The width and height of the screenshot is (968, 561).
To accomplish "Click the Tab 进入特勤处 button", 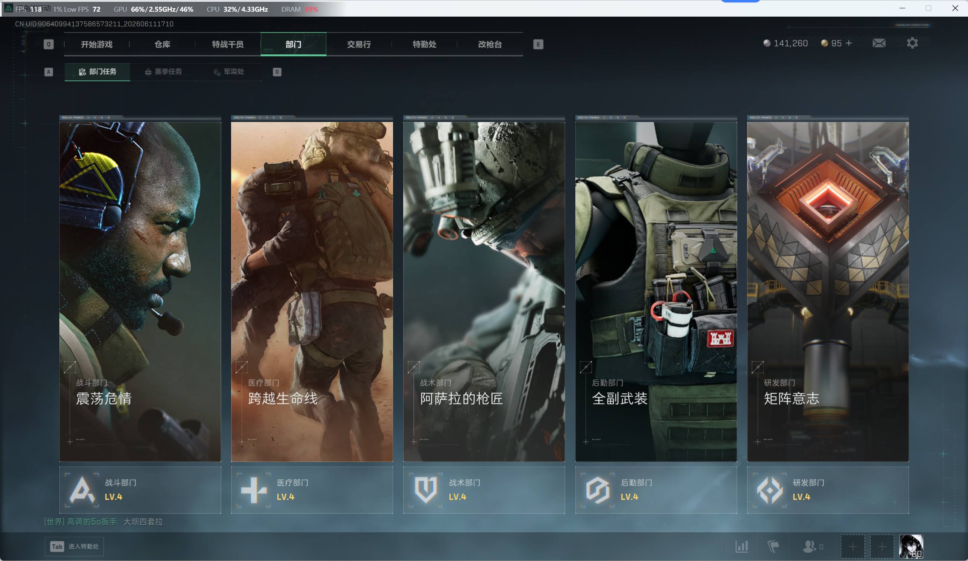I will [74, 546].
